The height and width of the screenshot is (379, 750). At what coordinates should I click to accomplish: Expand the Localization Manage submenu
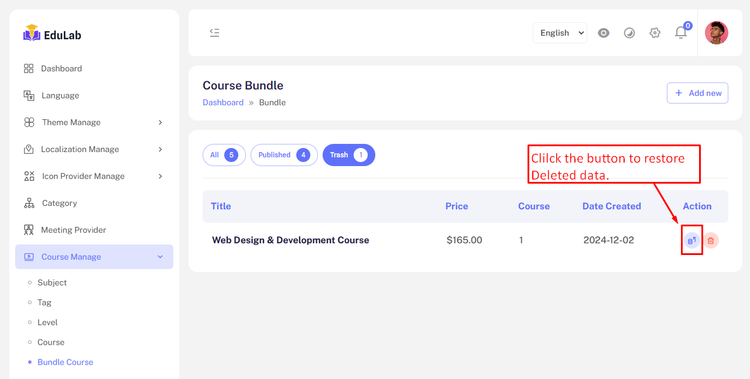[x=94, y=149]
